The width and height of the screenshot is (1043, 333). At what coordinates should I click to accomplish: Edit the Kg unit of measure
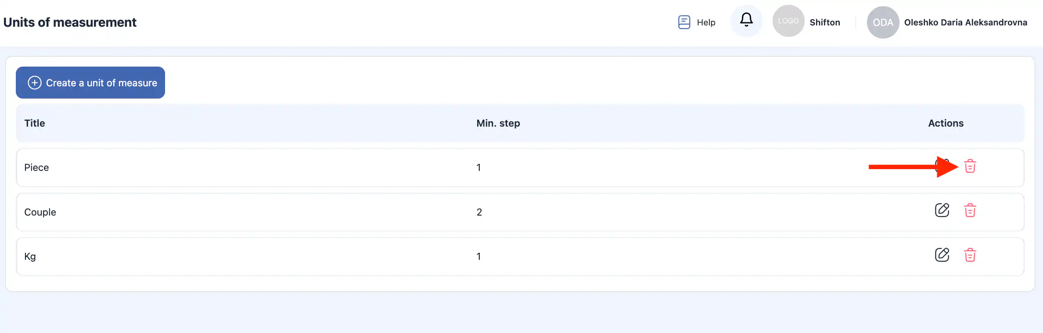pyautogui.click(x=942, y=255)
